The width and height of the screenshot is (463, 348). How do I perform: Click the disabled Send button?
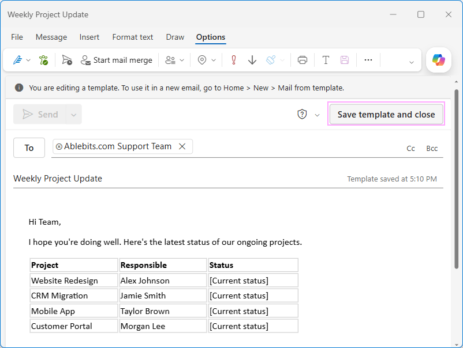tap(40, 114)
